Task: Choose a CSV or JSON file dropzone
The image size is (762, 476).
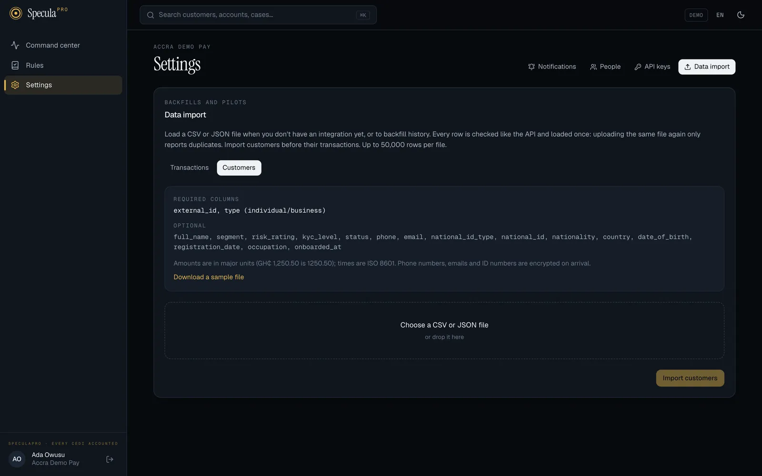Action: (444, 331)
